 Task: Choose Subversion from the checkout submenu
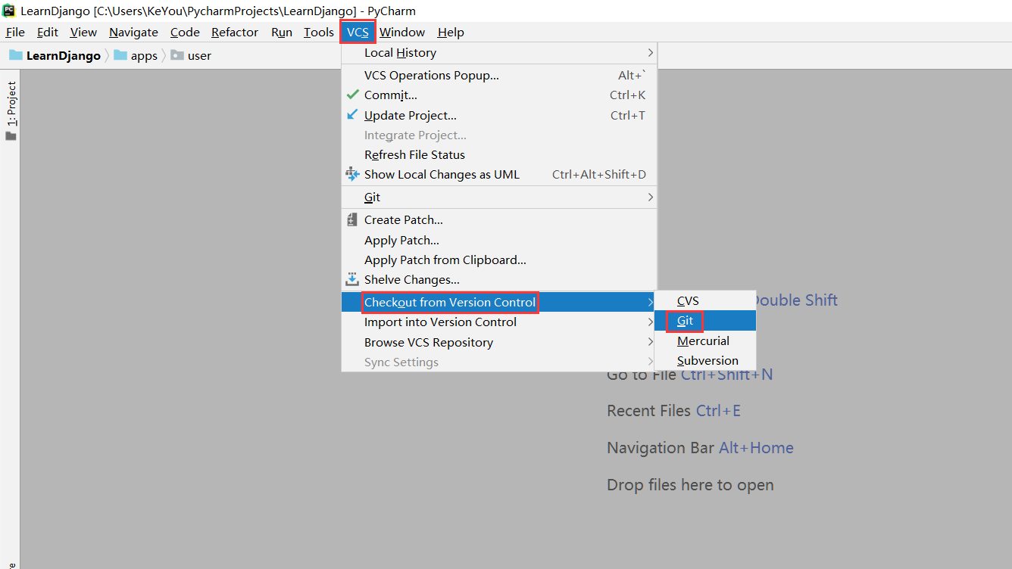705,360
